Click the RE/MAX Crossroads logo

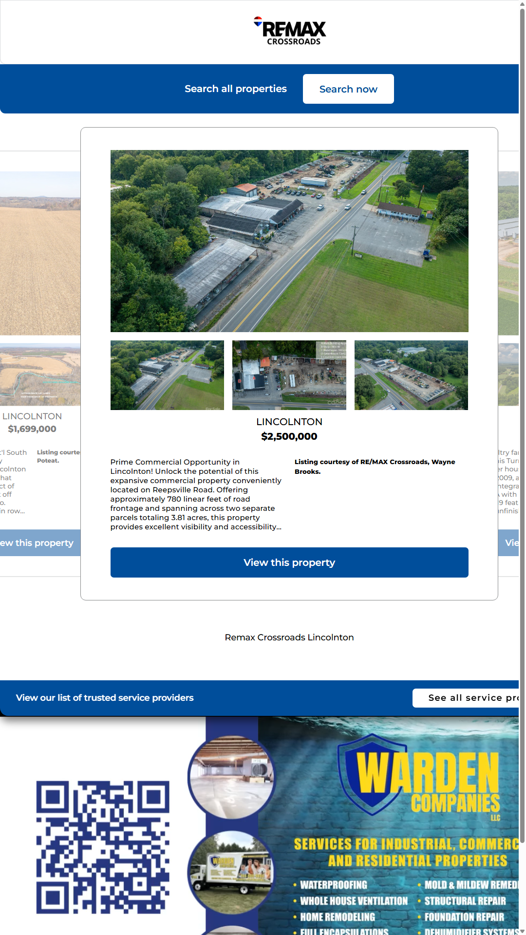[x=290, y=31]
